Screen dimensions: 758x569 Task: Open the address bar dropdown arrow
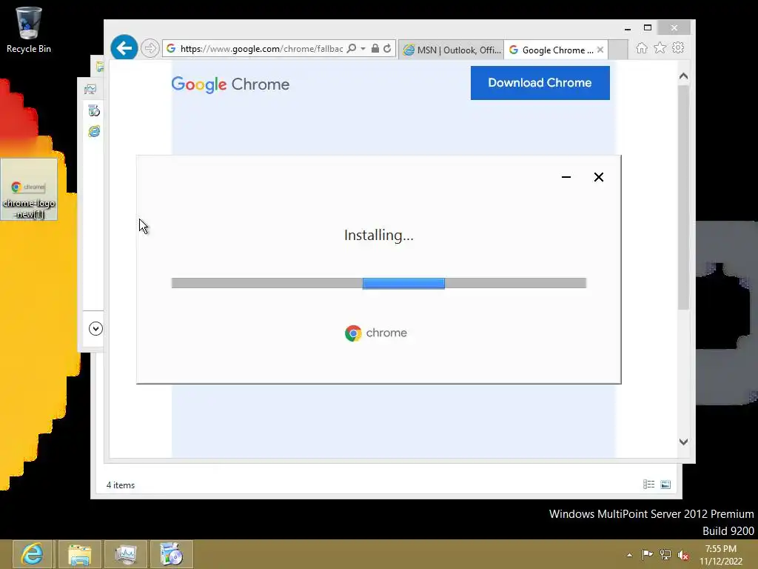[x=363, y=48]
